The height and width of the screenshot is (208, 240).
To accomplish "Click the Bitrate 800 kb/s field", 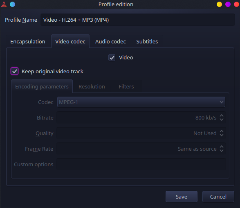I will 141,118.
